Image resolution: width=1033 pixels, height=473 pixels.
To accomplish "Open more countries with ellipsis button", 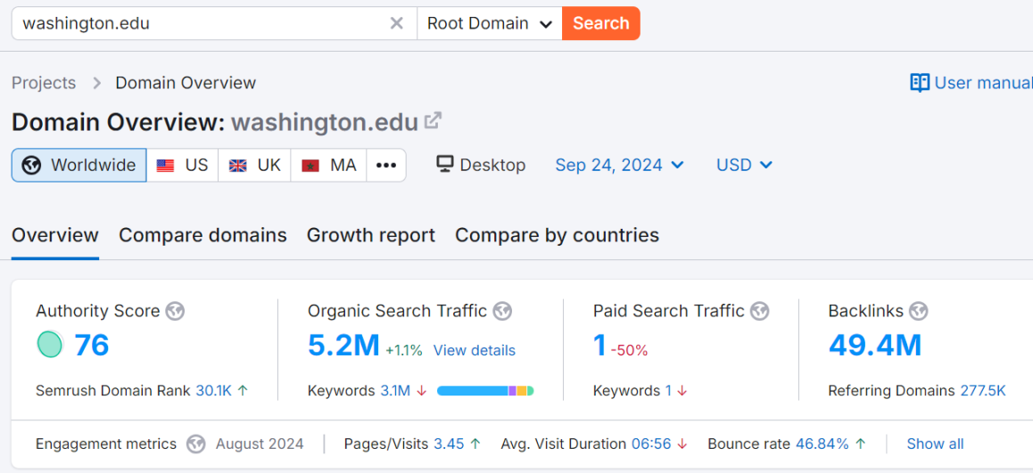I will (x=386, y=165).
